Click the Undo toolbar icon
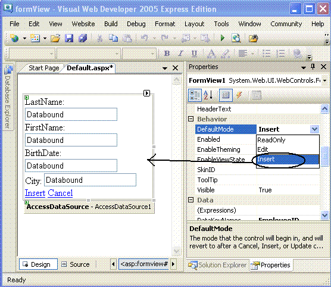 (x=145, y=39)
